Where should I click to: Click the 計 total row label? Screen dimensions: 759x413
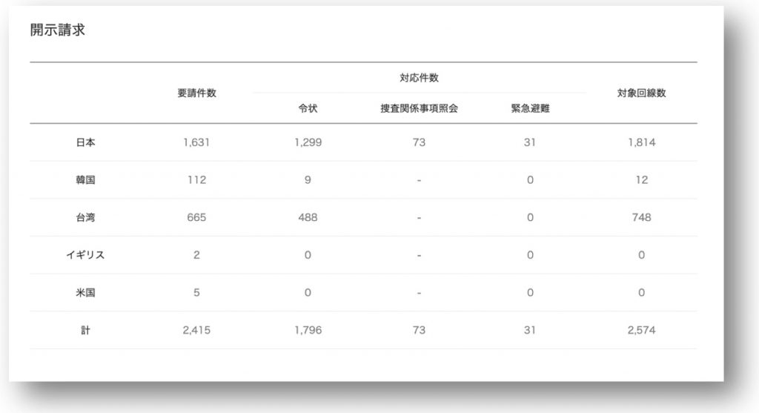coord(86,330)
